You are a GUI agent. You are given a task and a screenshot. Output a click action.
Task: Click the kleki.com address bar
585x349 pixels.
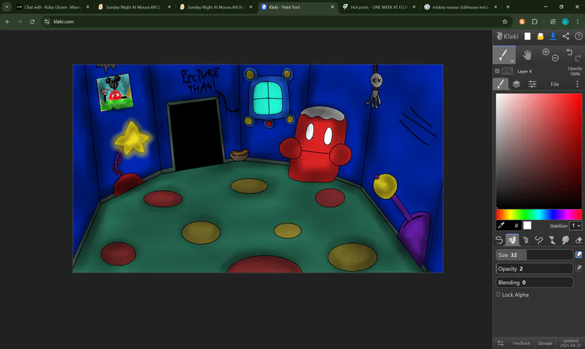tap(276, 21)
